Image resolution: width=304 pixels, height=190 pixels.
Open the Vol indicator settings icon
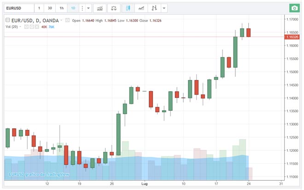click(x=32, y=27)
